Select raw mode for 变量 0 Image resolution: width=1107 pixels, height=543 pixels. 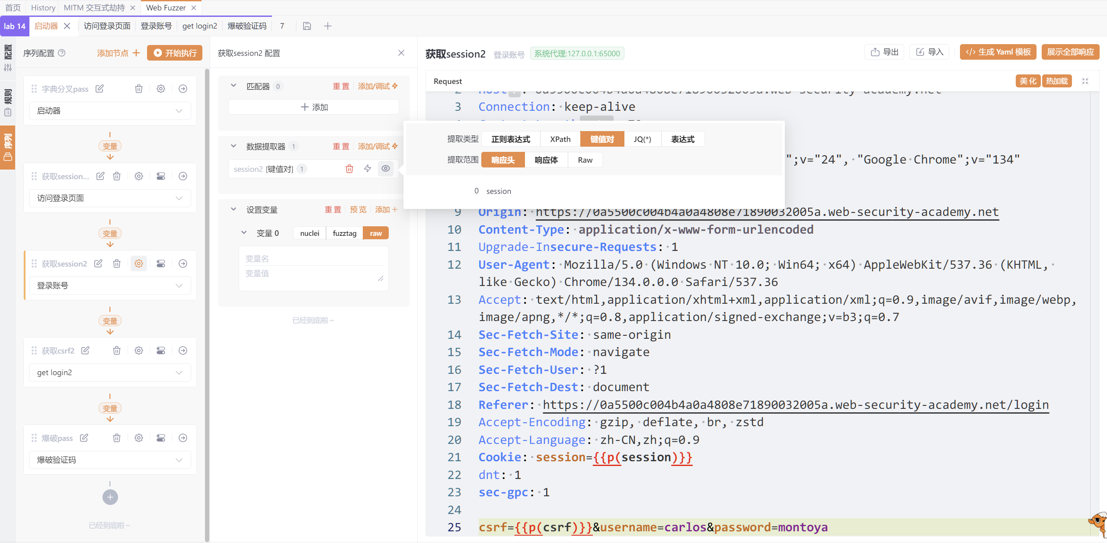(x=376, y=233)
